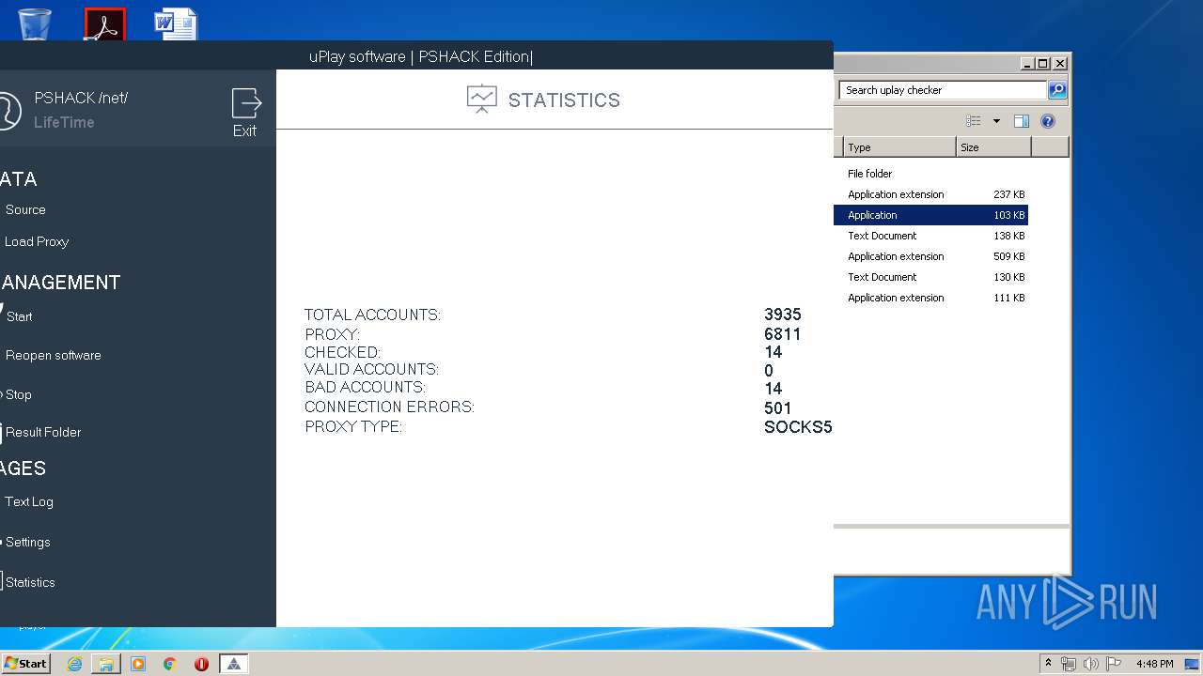Click the network tray icon

click(x=1069, y=664)
